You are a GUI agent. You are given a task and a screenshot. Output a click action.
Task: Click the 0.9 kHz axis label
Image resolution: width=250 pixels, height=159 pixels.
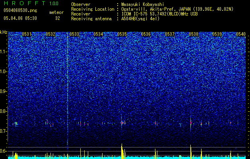tap(4, 91)
